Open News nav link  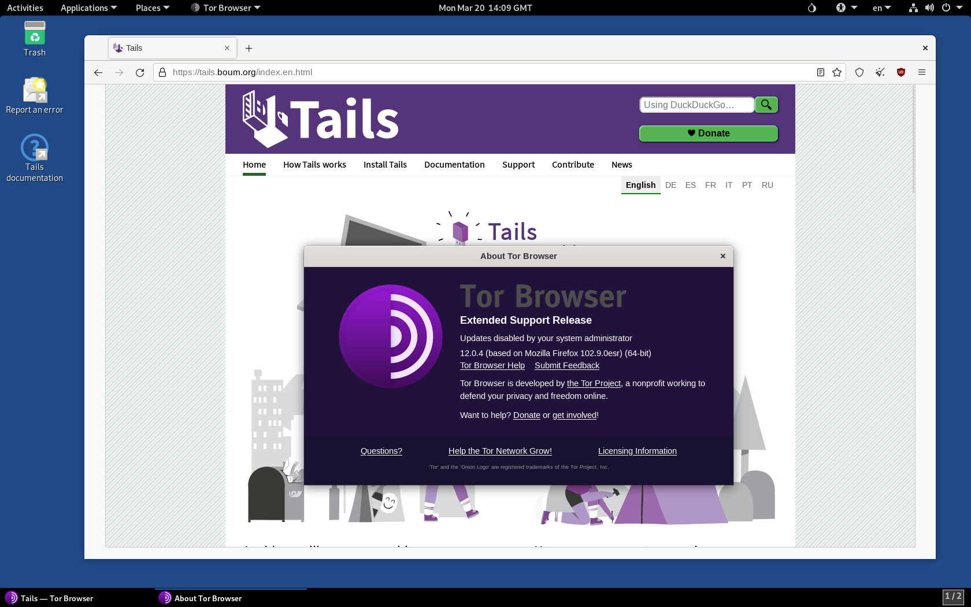(x=622, y=165)
